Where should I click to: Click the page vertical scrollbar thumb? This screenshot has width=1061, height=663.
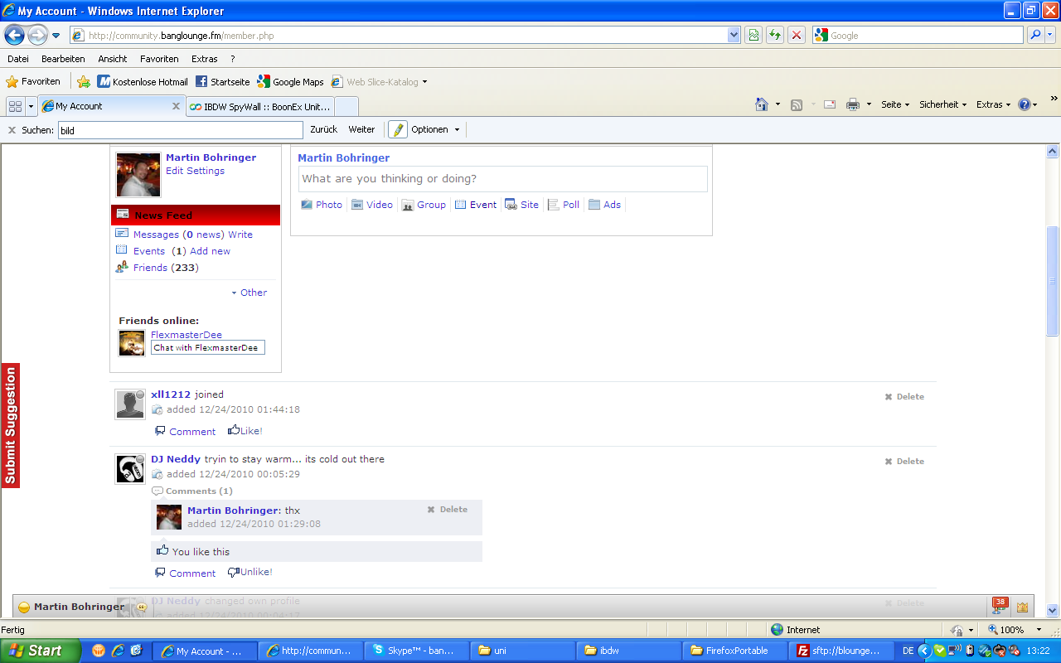click(1053, 281)
